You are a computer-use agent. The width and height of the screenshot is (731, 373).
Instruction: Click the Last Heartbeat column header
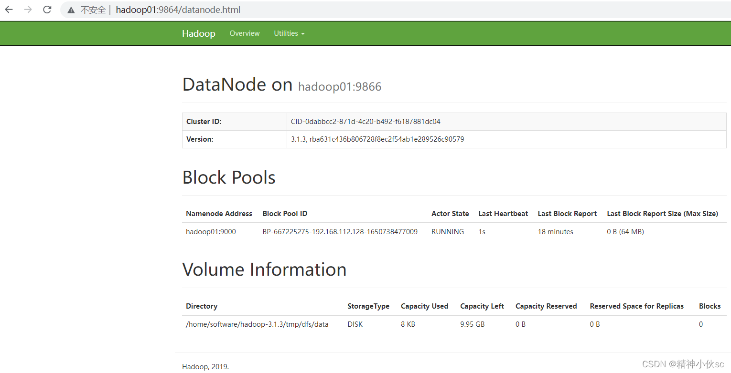point(503,214)
